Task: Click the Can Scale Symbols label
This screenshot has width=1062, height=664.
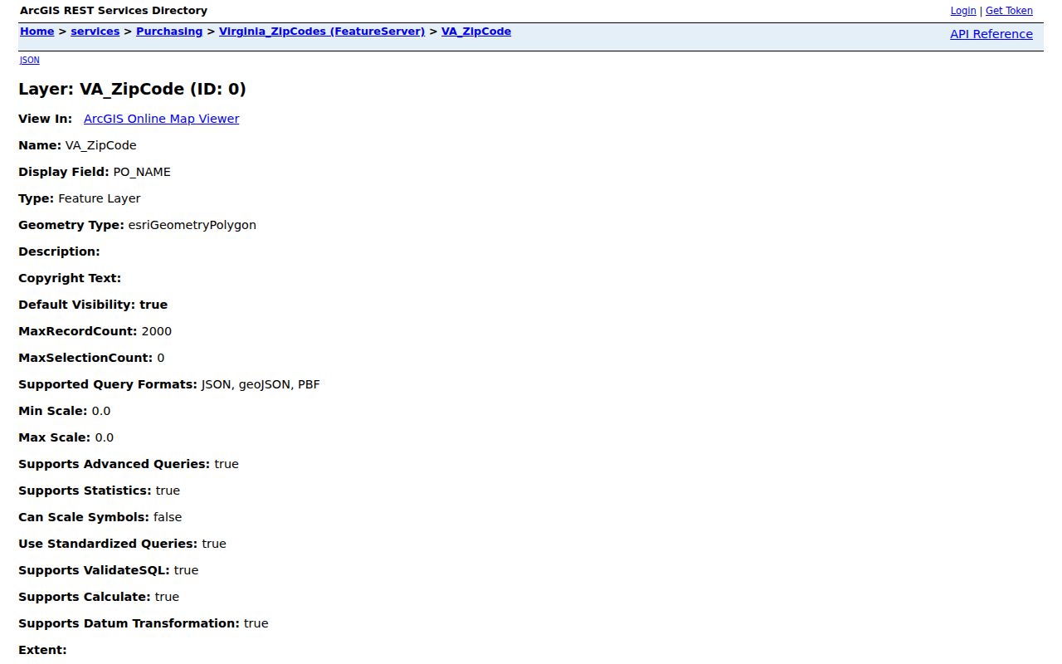Action: point(84,517)
